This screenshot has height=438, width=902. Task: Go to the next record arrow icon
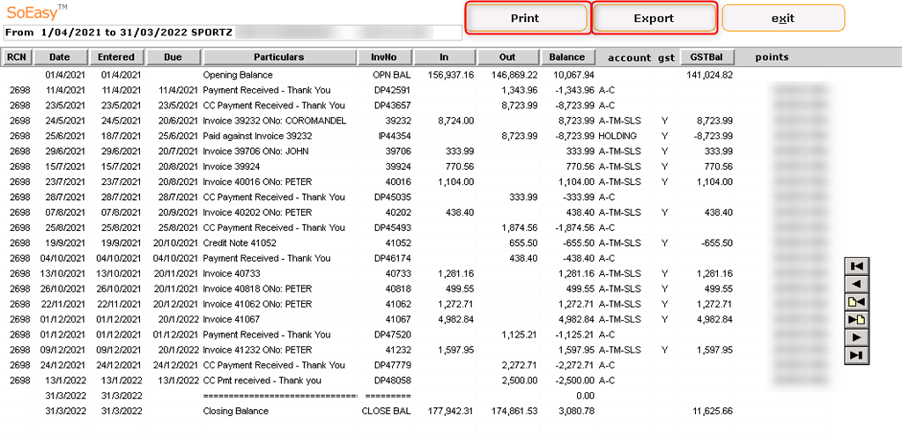point(856,338)
